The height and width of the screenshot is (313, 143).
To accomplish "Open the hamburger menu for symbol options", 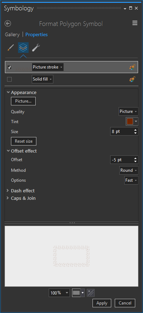I will [x=135, y=23].
